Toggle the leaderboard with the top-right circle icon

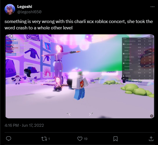point(151,36)
